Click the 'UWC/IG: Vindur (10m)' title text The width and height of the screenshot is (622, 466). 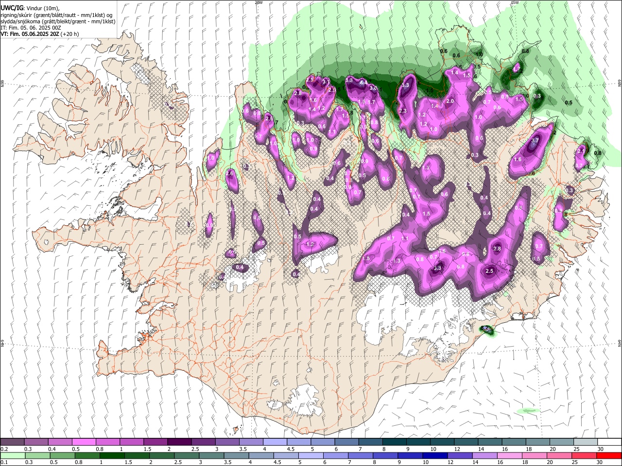(x=30, y=8)
